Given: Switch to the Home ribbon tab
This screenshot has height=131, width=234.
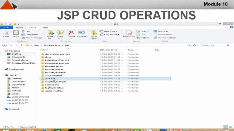Looking at the screenshot, I should [19, 28].
